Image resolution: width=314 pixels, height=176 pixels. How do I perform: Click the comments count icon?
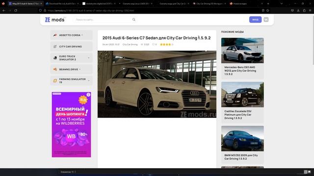click(x=154, y=44)
